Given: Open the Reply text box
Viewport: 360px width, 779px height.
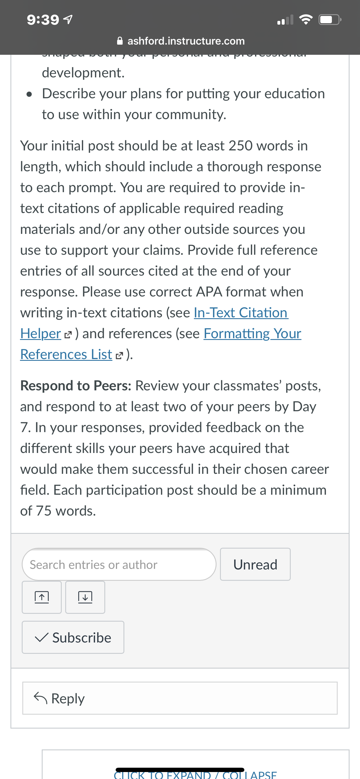Looking at the screenshot, I should pyautogui.click(x=180, y=698).
